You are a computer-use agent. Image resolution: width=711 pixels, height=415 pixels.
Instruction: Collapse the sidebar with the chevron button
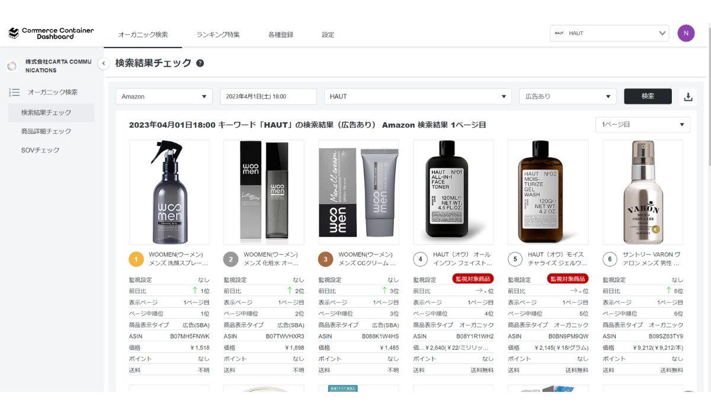click(104, 63)
